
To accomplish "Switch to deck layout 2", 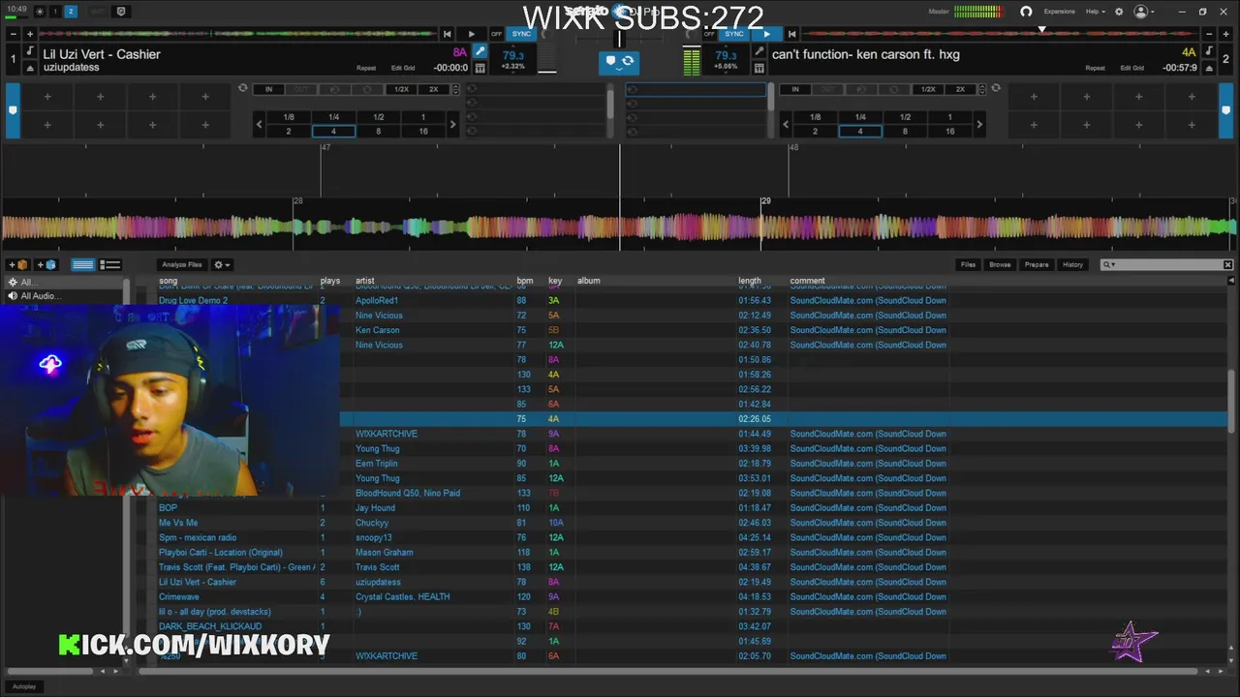I will coord(71,12).
